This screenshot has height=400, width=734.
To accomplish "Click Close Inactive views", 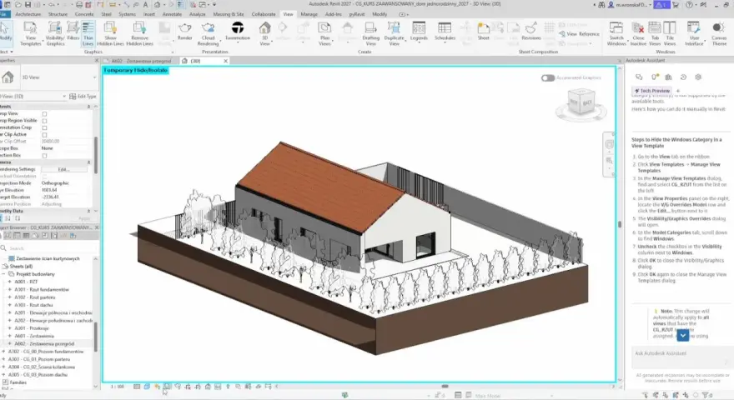I will tap(638, 33).
